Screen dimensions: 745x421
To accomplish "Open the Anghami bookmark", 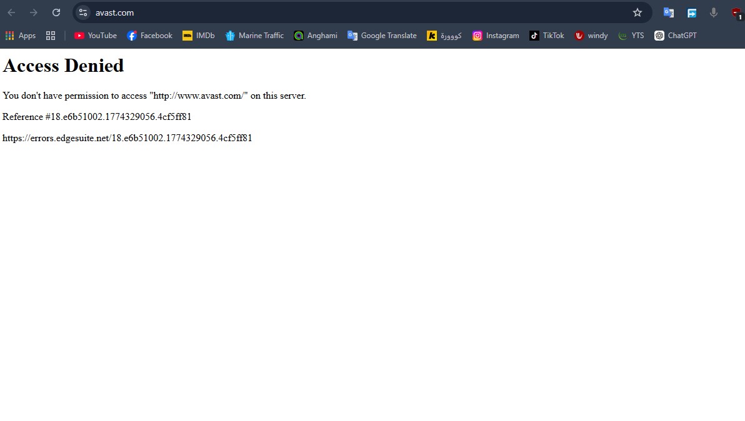I will coord(316,36).
